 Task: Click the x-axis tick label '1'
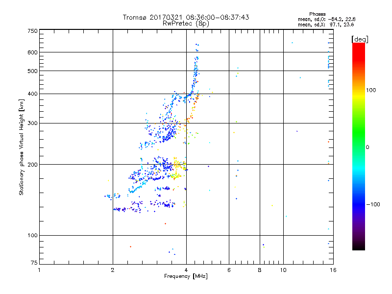tap(39, 270)
